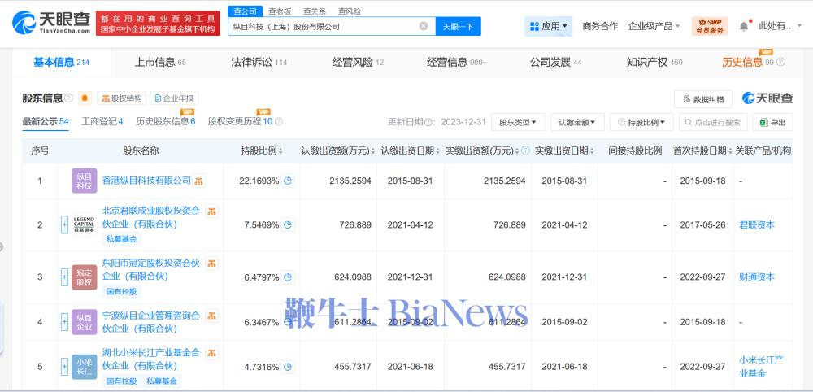The height and width of the screenshot is (392, 813).
Task: Open the Legend Capital logo thumbnail
Action: [85, 225]
